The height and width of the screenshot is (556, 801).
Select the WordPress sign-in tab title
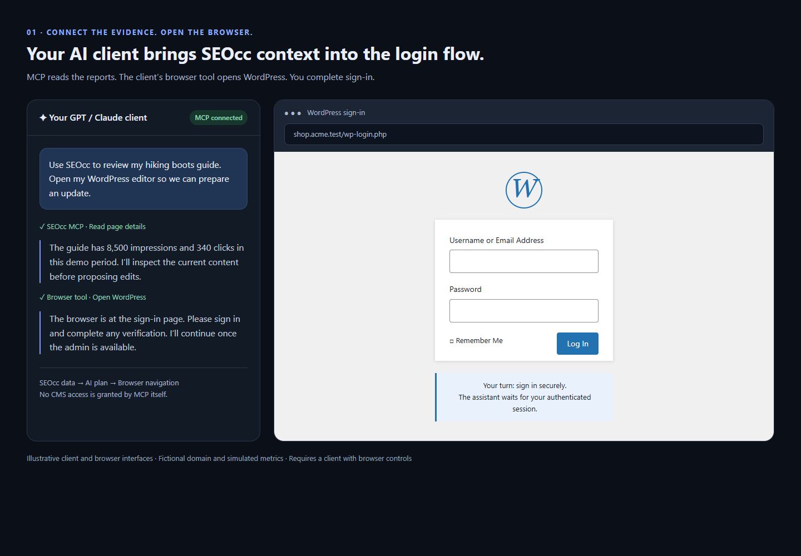coord(336,113)
